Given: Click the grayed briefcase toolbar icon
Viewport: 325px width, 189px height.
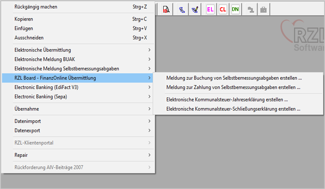Looking at the screenshot, I should 264,9.
